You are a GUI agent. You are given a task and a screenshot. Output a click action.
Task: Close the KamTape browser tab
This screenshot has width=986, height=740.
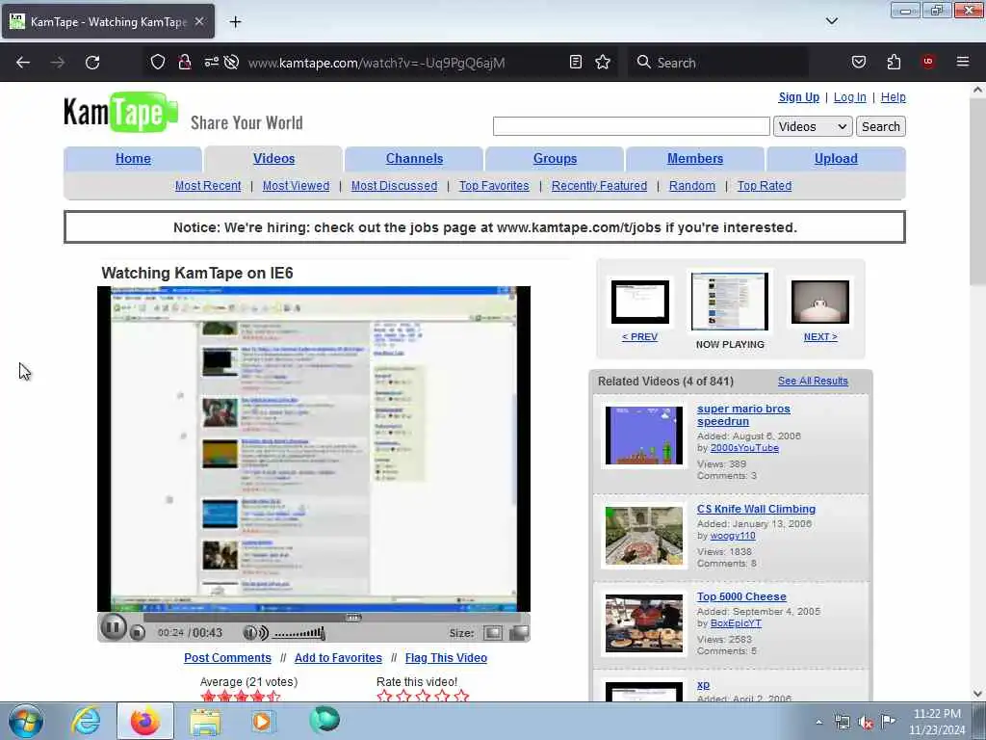(x=199, y=21)
